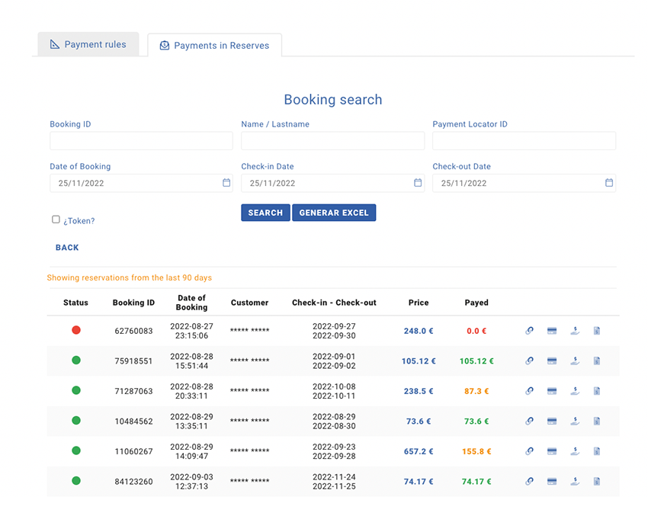648x529 pixels.
Task: Focus the Booking ID input field
Action: pos(141,141)
